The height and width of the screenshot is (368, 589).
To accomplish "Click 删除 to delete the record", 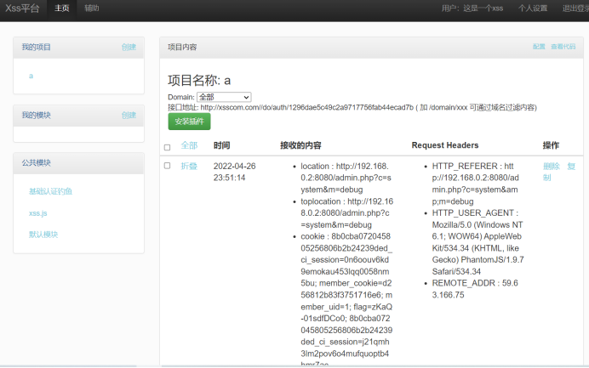I will [552, 167].
